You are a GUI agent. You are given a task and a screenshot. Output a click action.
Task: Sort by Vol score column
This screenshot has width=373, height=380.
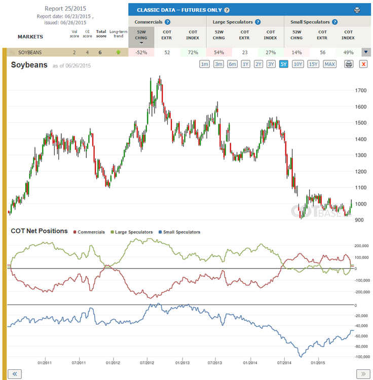74,34
